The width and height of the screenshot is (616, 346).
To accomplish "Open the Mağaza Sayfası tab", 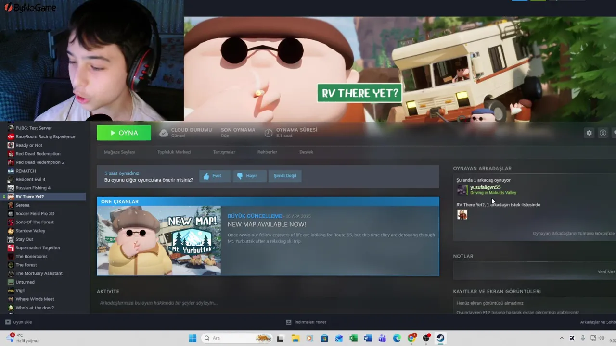I will [x=119, y=152].
